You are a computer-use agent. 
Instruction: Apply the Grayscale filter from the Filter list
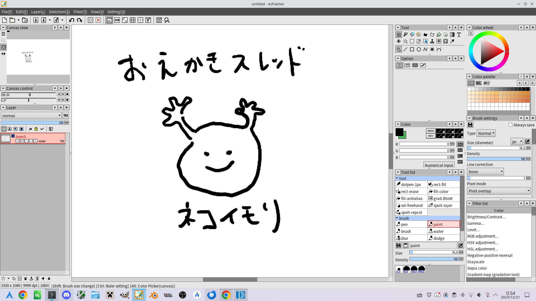click(476, 262)
